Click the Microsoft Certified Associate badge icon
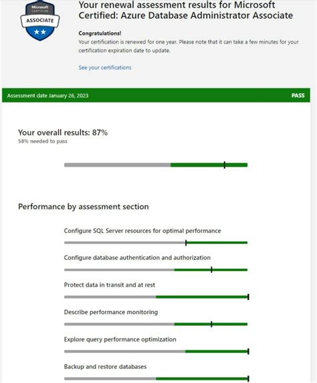 [x=40, y=21]
